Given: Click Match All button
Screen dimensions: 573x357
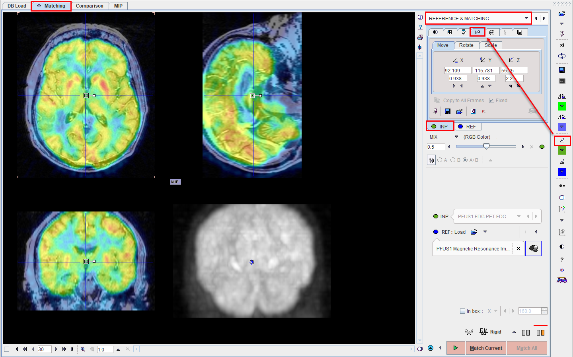Looking at the screenshot, I should click(x=527, y=348).
